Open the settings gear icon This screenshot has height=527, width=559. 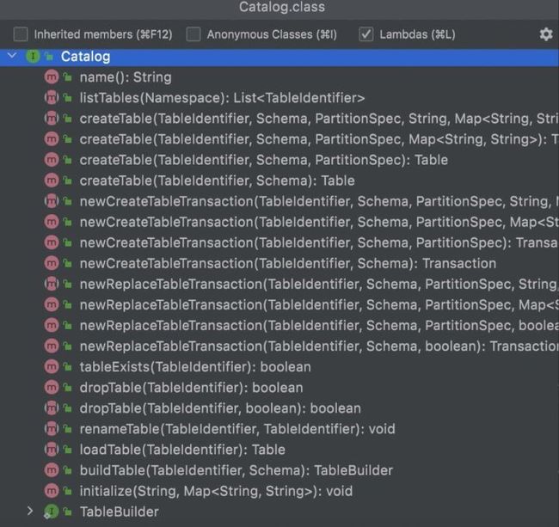coord(546,34)
